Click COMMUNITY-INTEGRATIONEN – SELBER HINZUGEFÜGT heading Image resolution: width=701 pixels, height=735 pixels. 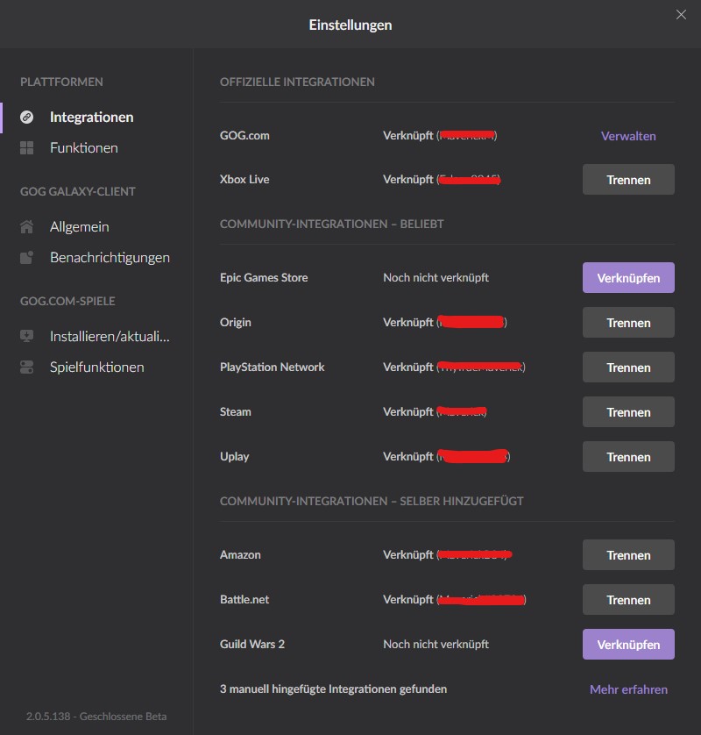click(x=372, y=501)
